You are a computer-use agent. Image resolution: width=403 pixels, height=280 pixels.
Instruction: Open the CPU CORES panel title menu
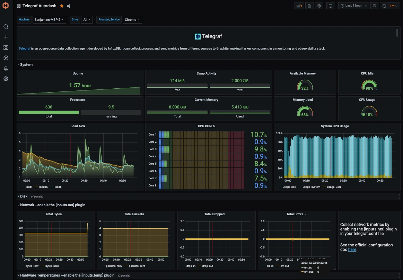tap(207, 126)
